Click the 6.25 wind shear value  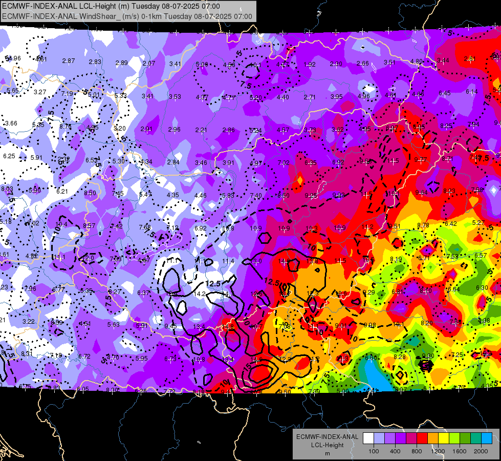9,156
